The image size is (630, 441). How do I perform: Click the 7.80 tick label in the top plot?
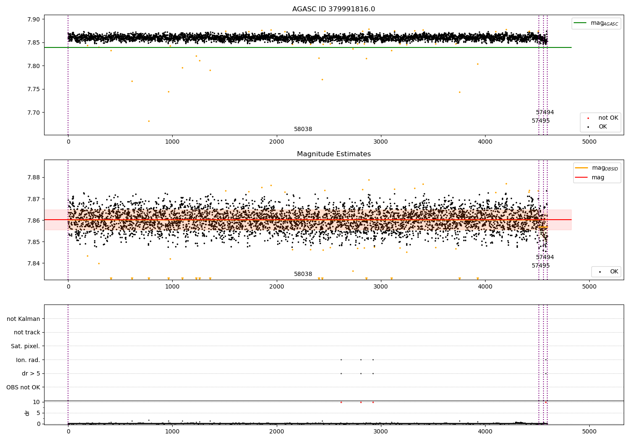(34, 66)
